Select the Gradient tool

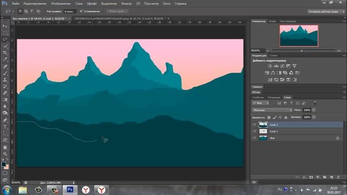point(5,100)
